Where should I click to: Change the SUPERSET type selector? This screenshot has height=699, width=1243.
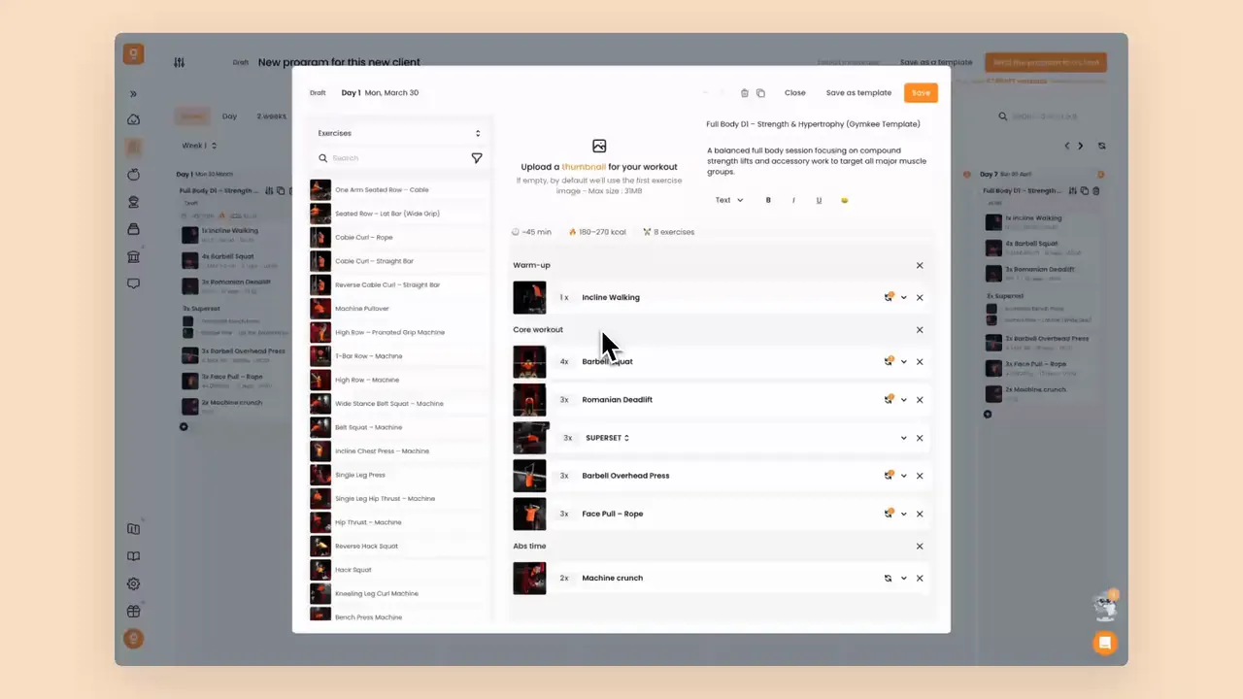tap(608, 438)
